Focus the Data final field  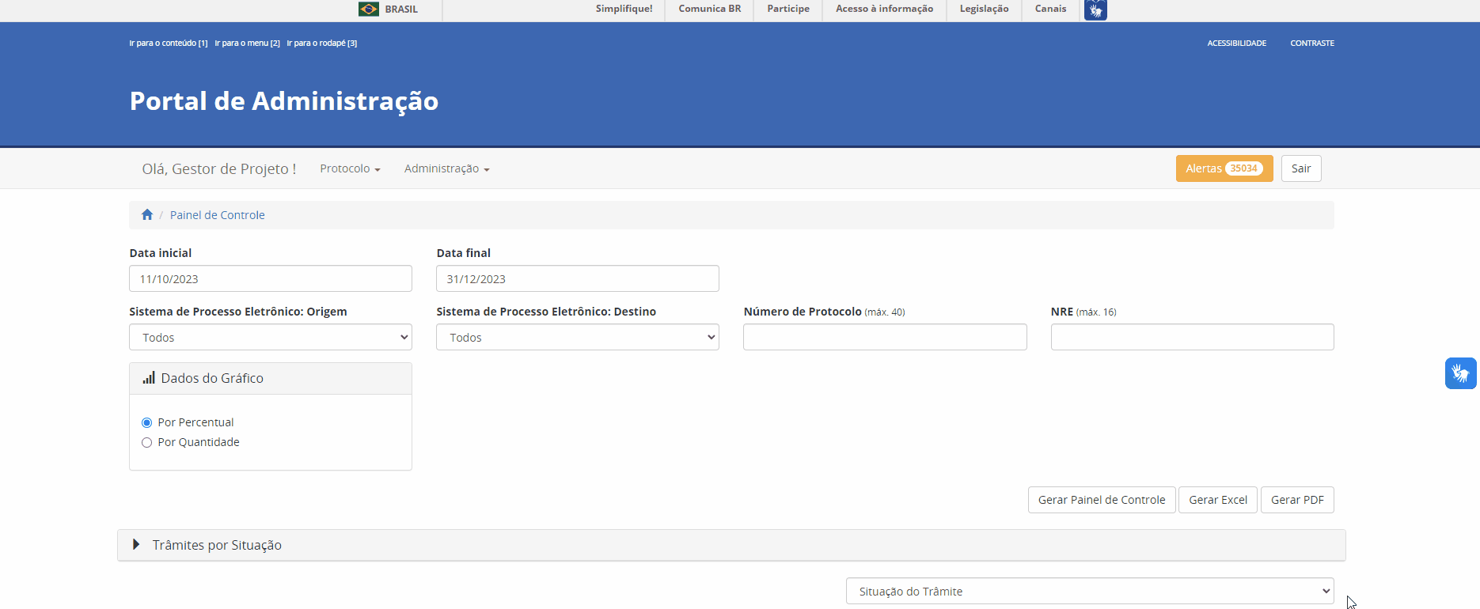578,278
